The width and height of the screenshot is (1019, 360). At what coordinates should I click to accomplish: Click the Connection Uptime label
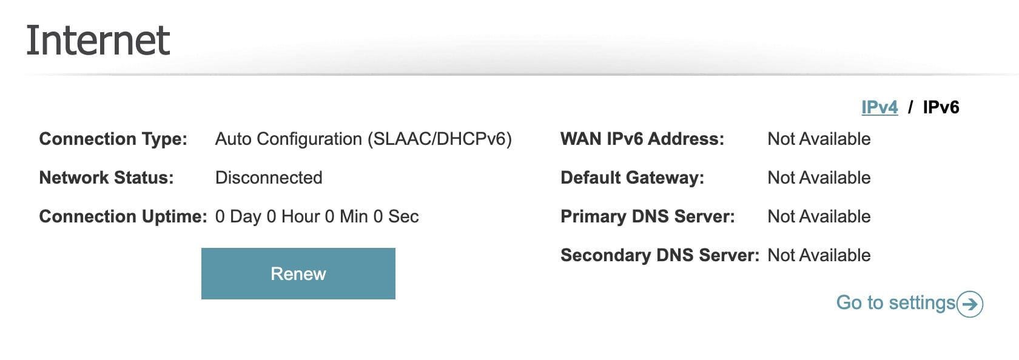pos(123,216)
